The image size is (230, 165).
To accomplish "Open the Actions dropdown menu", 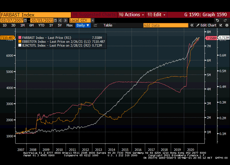I will [x=131, y=15].
